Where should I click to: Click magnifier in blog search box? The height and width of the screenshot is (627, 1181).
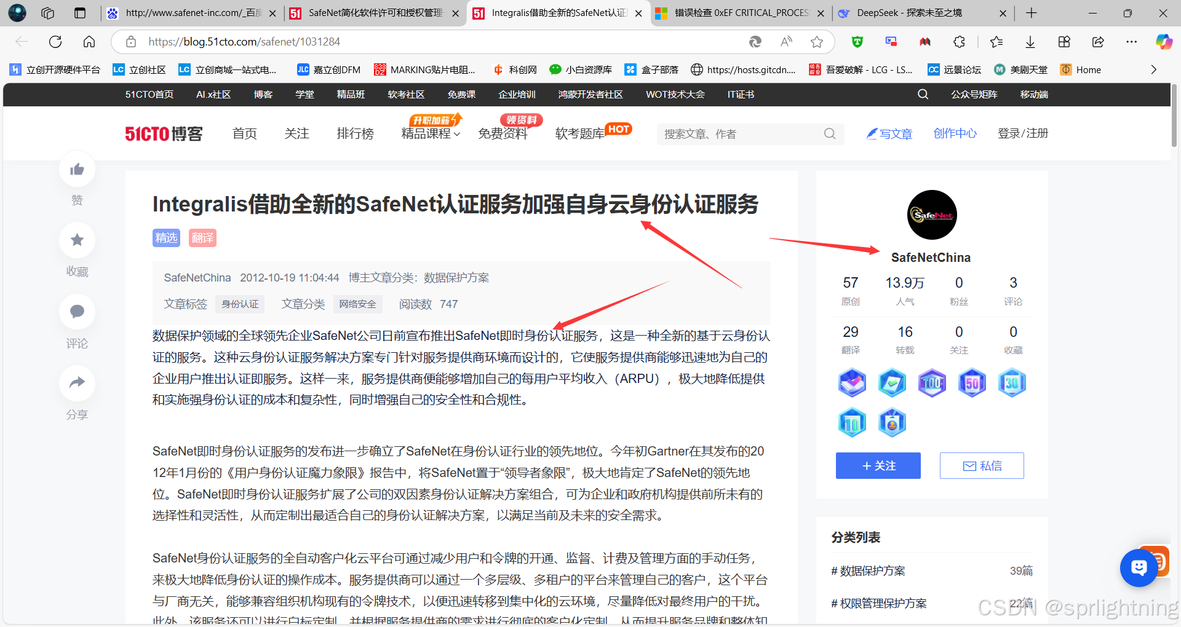830,133
